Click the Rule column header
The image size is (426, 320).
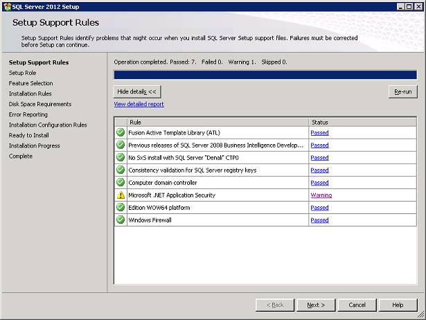[x=218, y=122]
